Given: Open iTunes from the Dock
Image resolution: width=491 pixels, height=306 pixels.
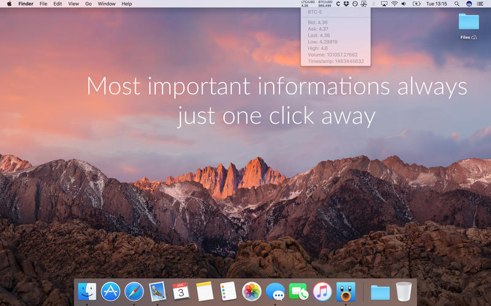Looking at the screenshot, I should 322,291.
